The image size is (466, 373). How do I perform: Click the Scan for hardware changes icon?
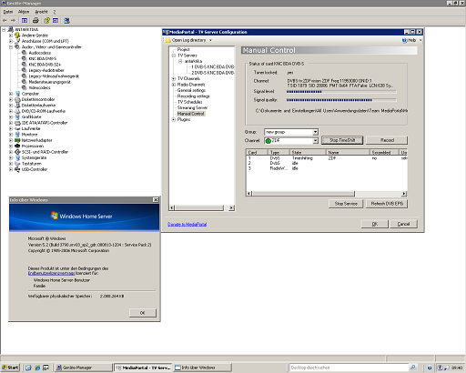66,21
